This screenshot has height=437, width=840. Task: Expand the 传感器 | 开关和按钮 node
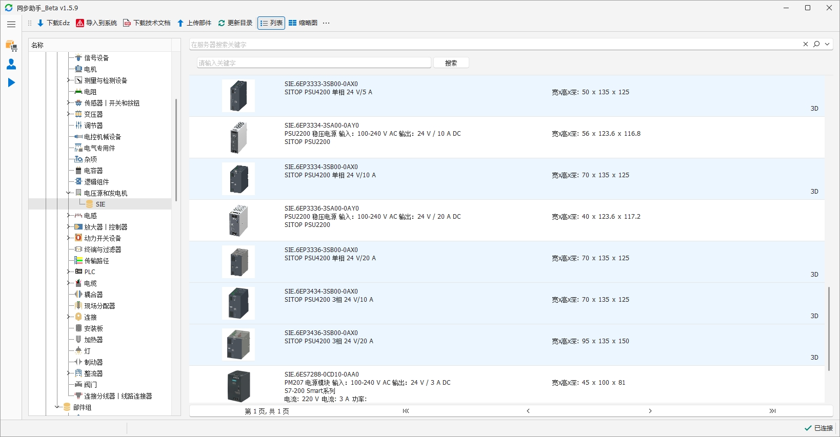(x=68, y=103)
